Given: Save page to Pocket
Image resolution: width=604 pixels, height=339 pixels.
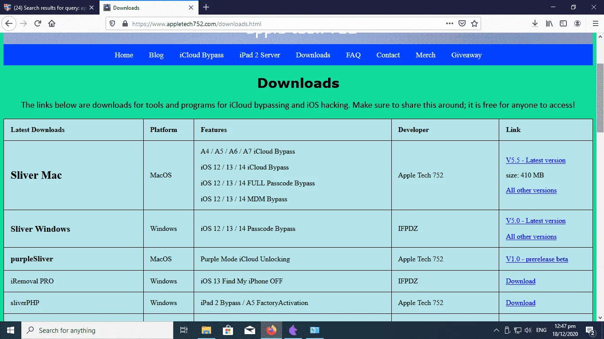Looking at the screenshot, I should 462,24.
